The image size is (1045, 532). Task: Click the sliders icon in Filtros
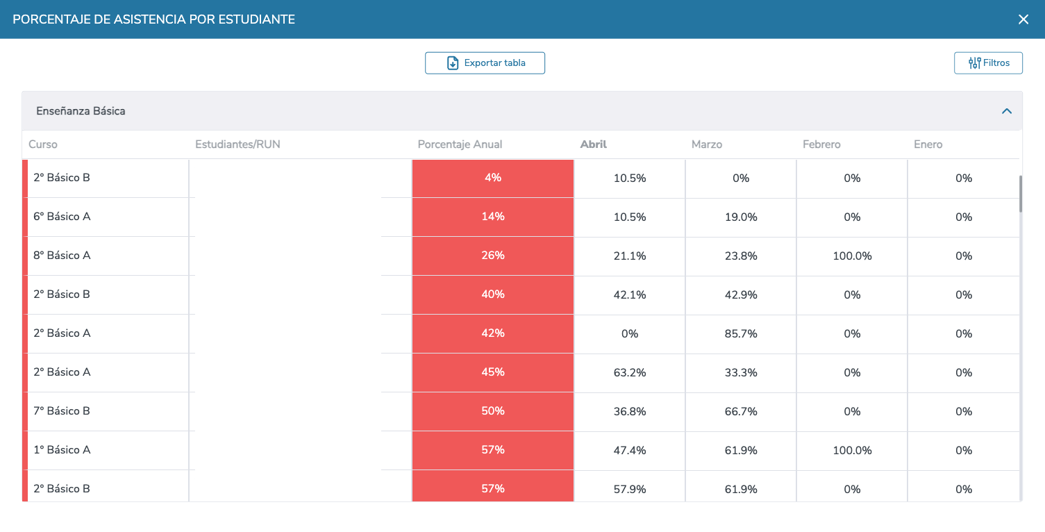pos(974,63)
